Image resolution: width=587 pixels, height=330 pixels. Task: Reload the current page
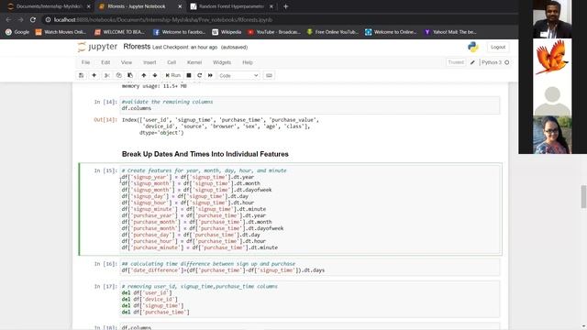(x=33, y=19)
